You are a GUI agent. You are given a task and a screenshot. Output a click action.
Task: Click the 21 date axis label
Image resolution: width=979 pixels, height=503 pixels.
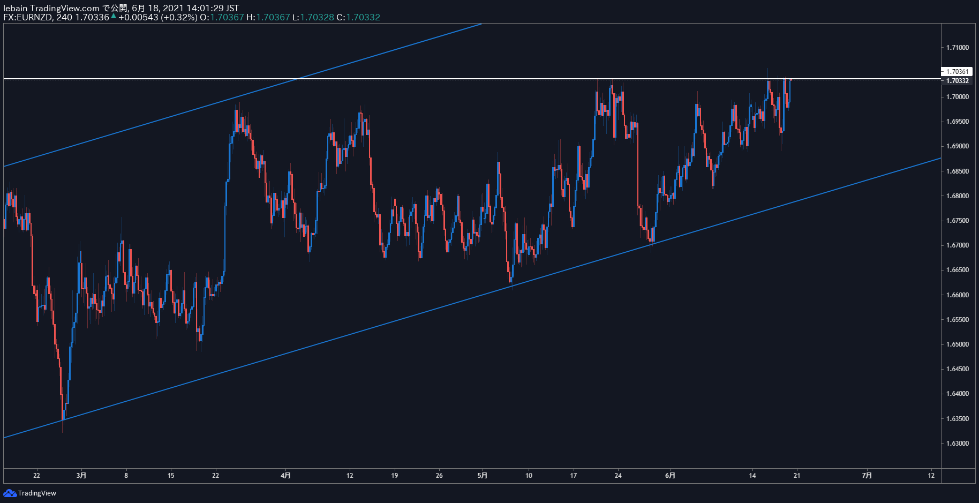click(x=797, y=476)
